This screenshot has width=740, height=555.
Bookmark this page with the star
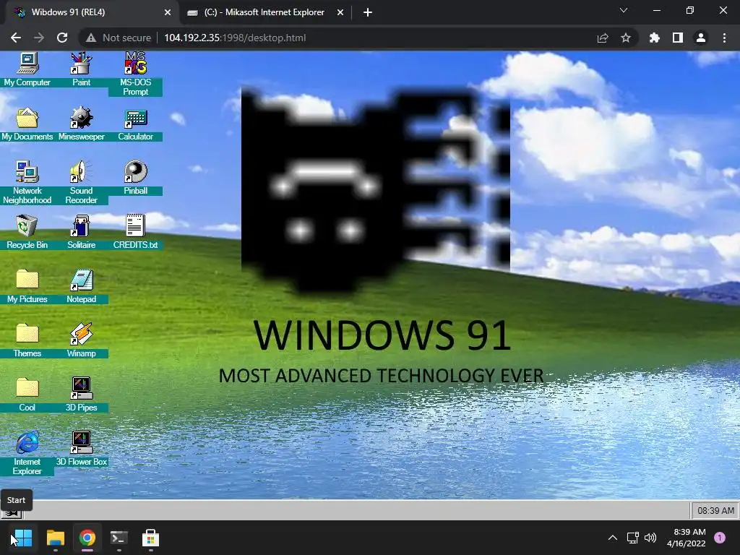tap(626, 38)
